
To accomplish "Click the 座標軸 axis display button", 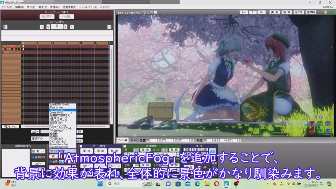I will (311, 12).
